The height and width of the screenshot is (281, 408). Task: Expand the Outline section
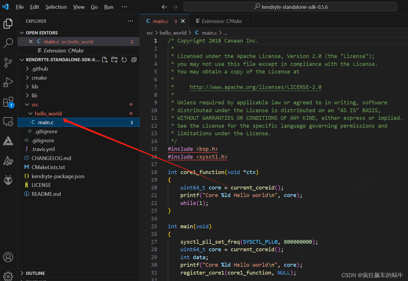point(79,273)
